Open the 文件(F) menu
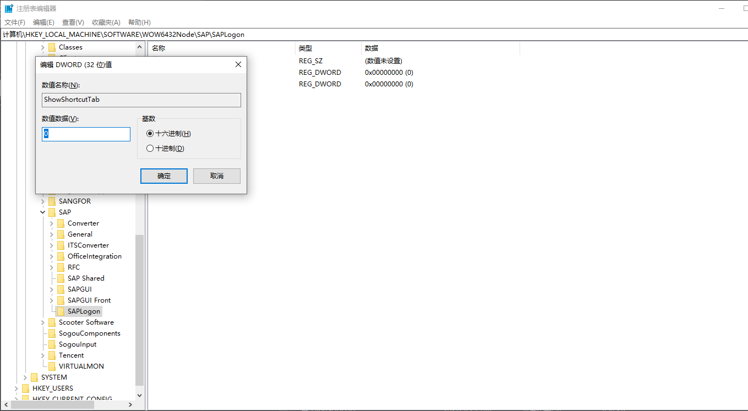 (14, 22)
